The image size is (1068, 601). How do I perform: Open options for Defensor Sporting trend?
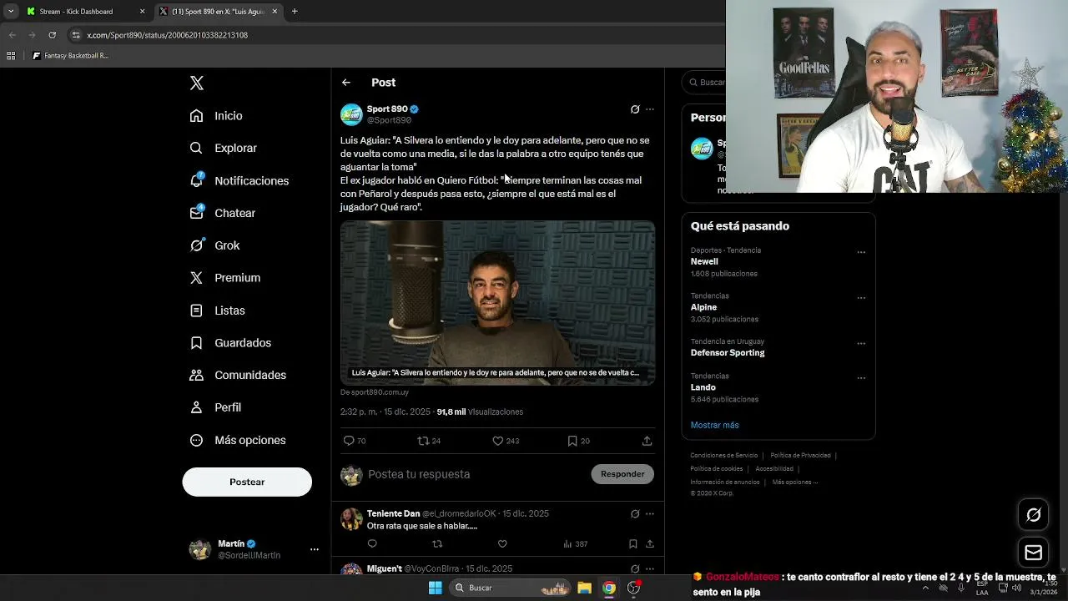coord(861,343)
